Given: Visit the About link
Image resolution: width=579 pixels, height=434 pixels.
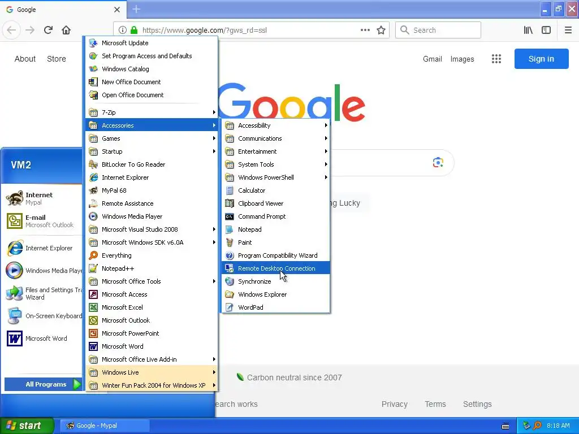Looking at the screenshot, I should coord(25,59).
